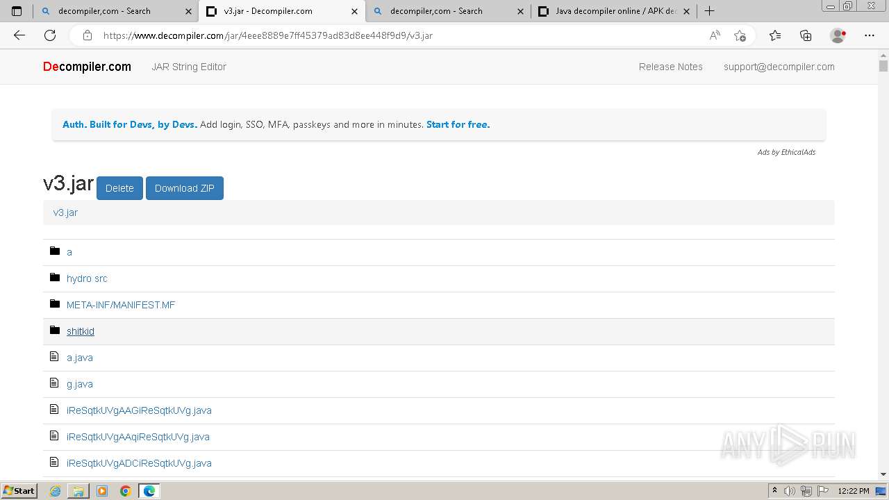Viewport: 889px width, 500px height.
Task: Click the Read aloud icon
Action: [715, 35]
